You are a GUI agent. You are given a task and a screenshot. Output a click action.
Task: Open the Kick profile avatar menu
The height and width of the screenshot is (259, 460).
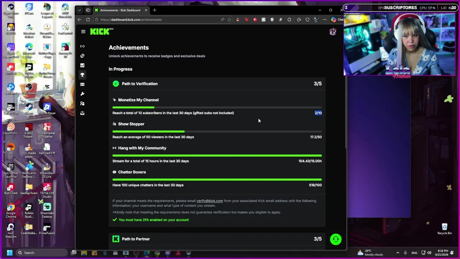pyautogui.click(x=333, y=32)
